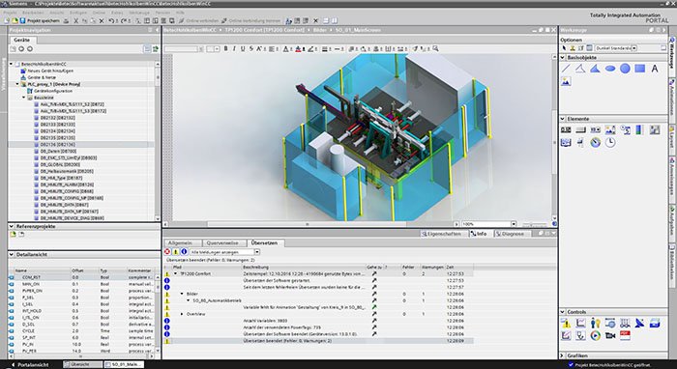
Task: Collapse the Basisobjekte section
Action: coord(563,57)
